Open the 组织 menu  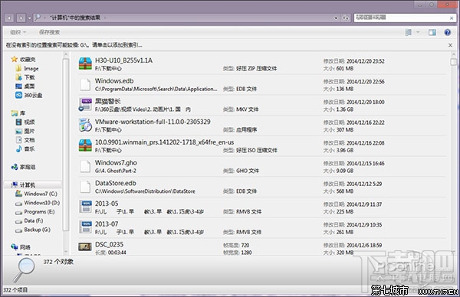[18, 32]
